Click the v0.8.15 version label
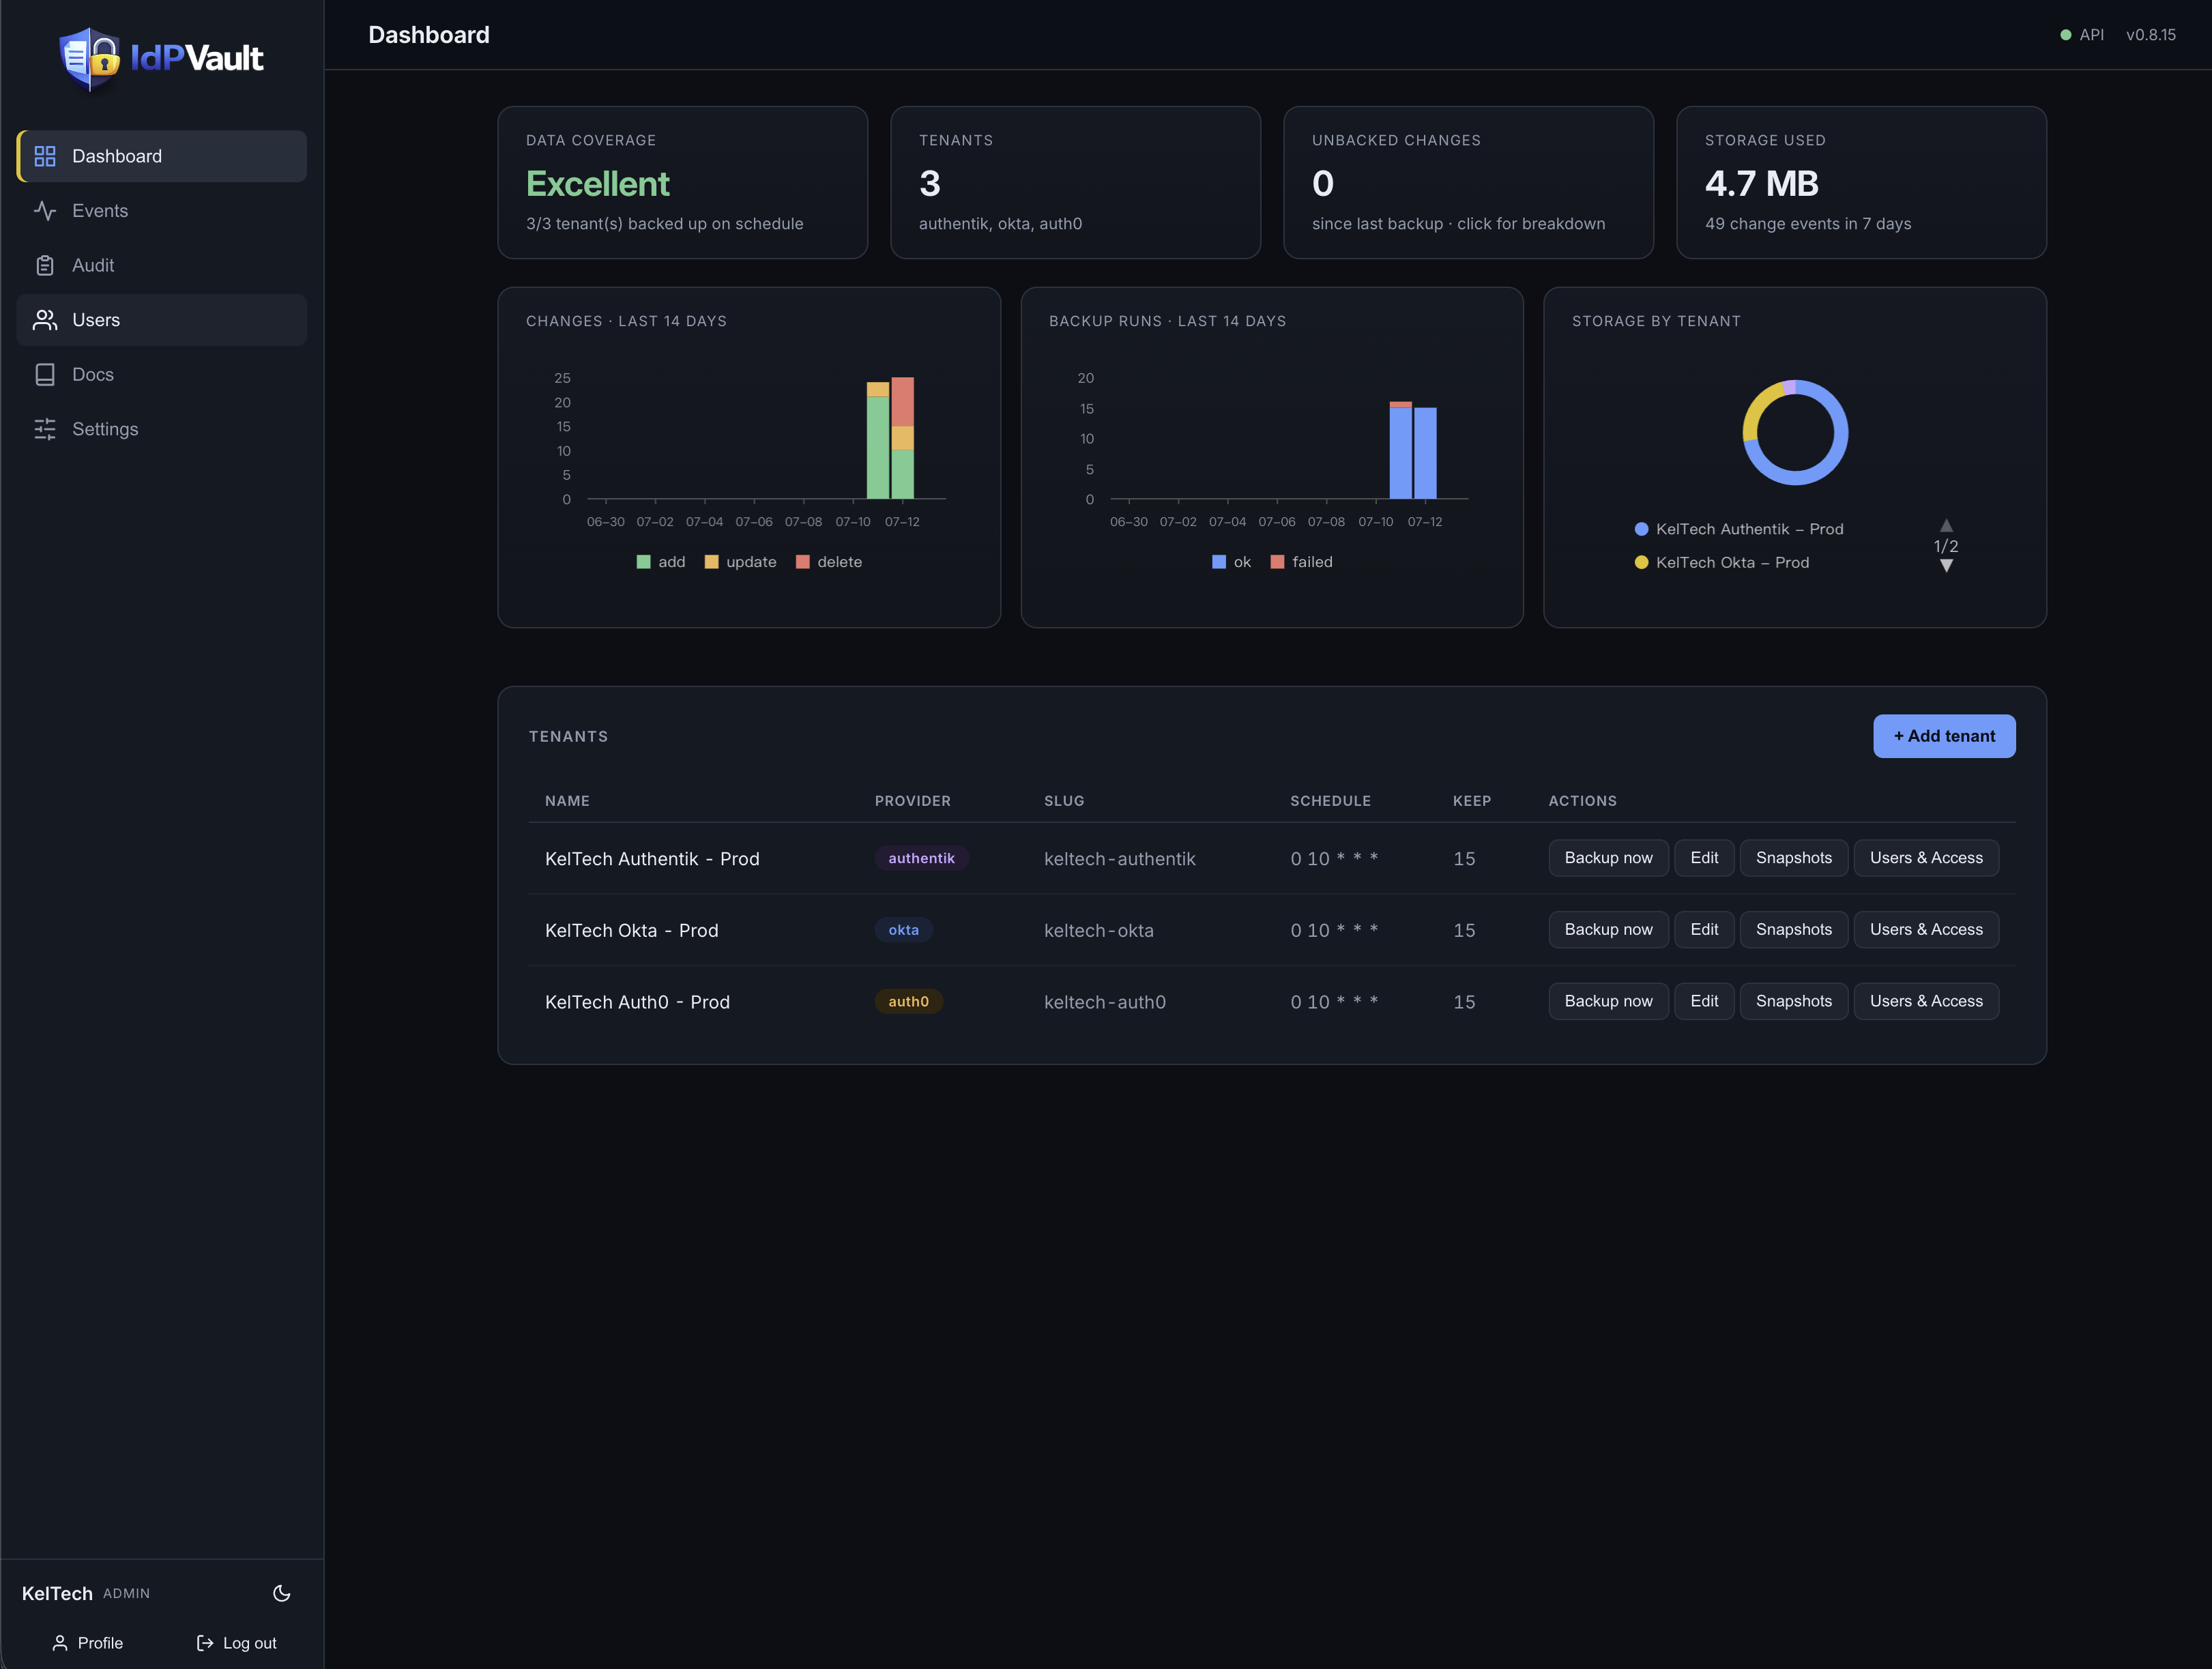The width and height of the screenshot is (2212, 1669). coord(2150,35)
